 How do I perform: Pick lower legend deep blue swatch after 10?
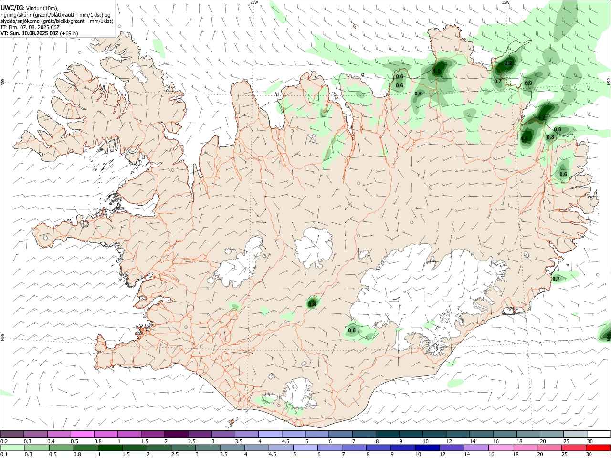pos(427,448)
